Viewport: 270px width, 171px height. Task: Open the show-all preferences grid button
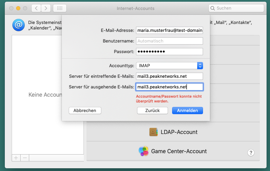point(60,8)
